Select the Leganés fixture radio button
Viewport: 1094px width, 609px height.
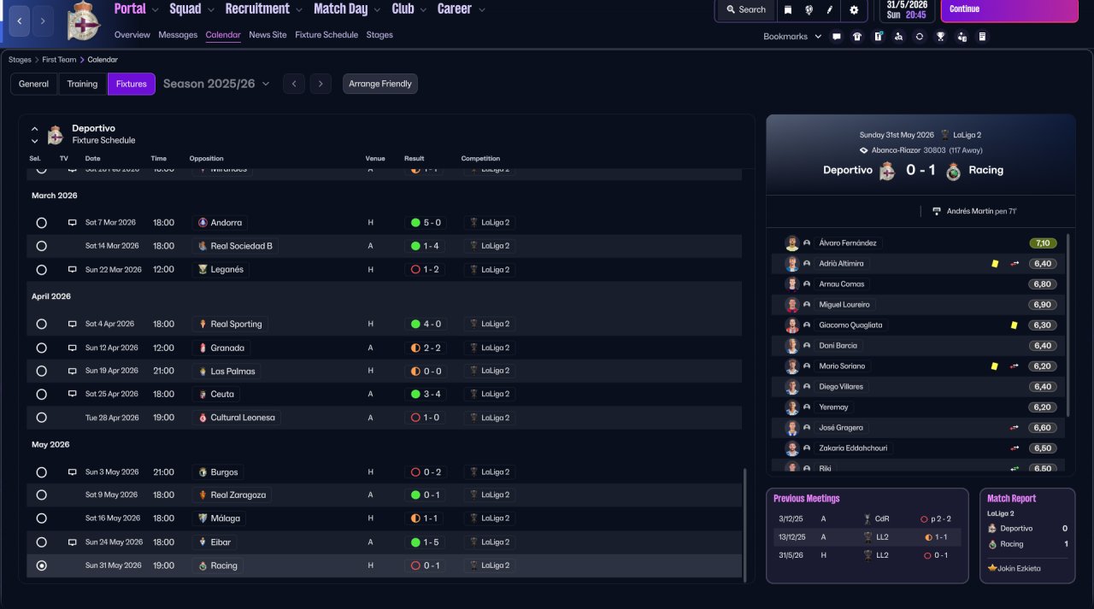(x=41, y=270)
